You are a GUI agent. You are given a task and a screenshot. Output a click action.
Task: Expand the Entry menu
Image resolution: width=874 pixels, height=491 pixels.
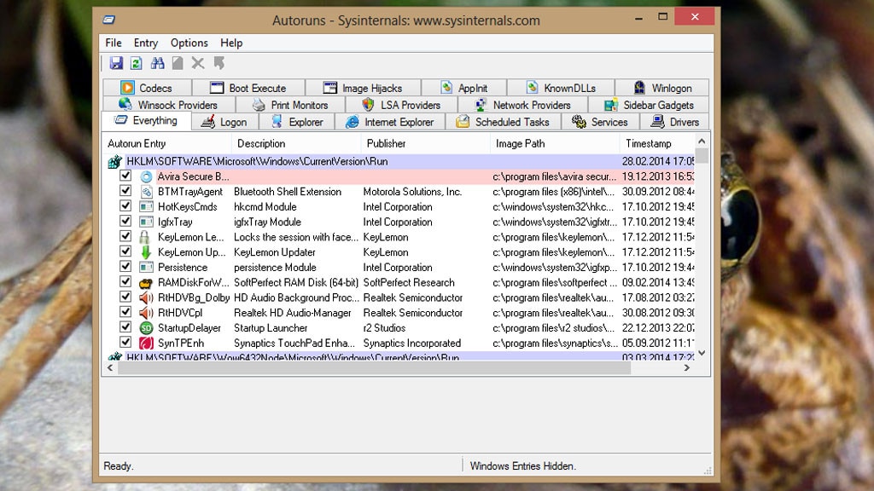146,43
